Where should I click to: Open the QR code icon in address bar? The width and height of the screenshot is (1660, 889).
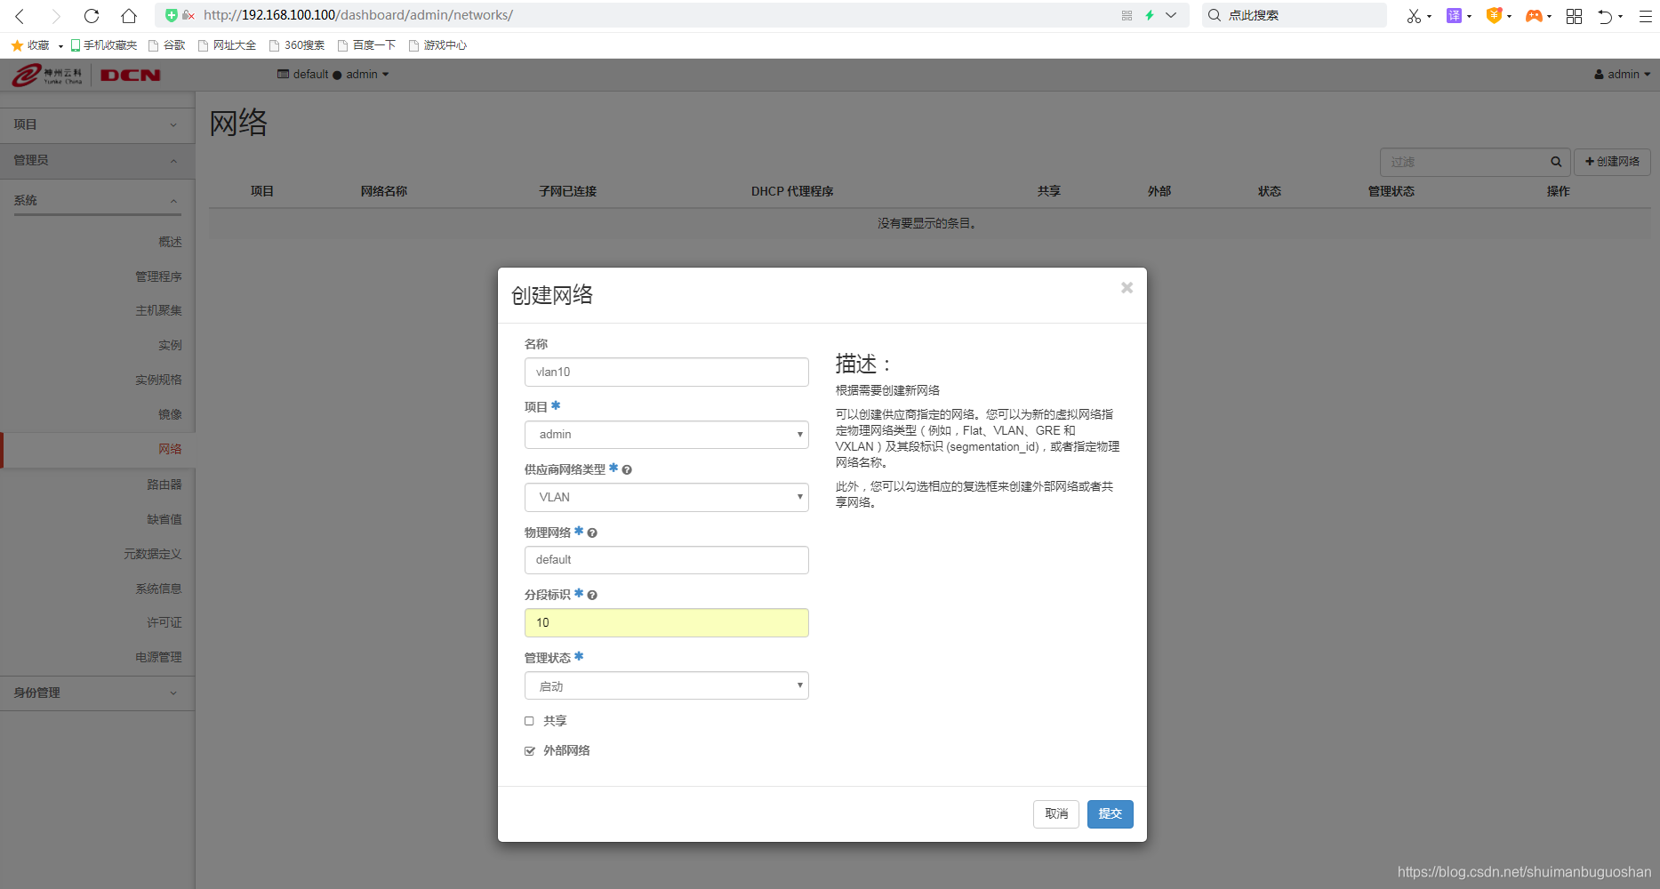tap(1126, 15)
